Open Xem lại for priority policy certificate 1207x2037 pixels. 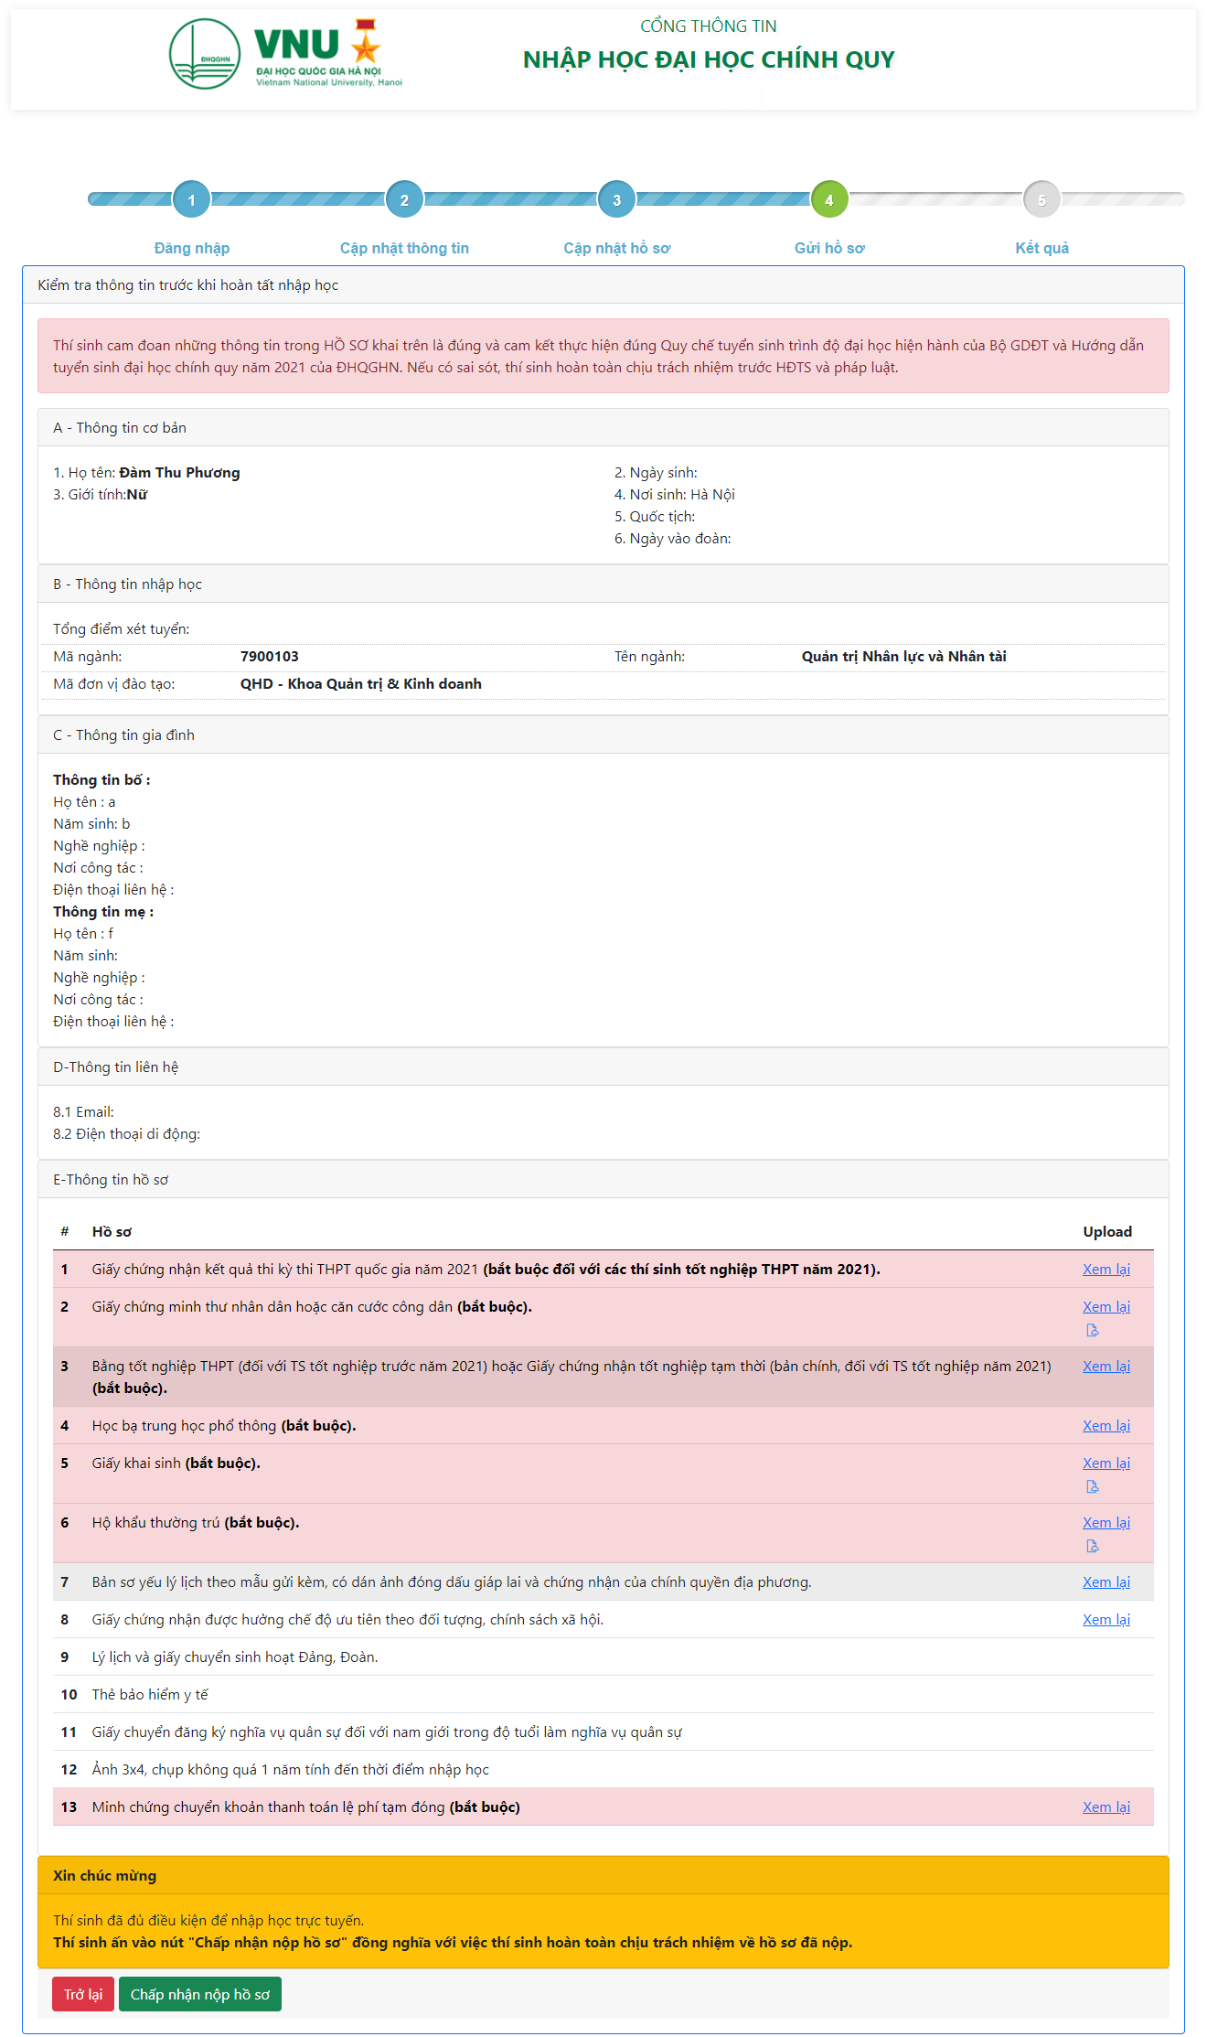(1106, 1619)
